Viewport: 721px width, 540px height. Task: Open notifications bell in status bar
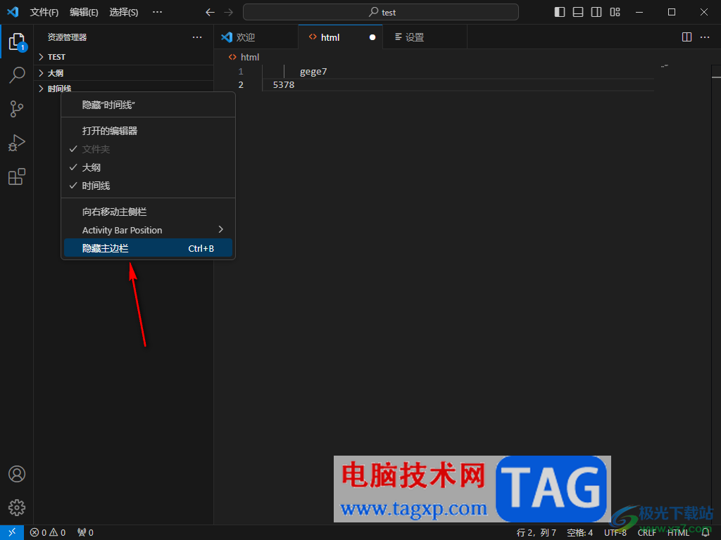[706, 532]
